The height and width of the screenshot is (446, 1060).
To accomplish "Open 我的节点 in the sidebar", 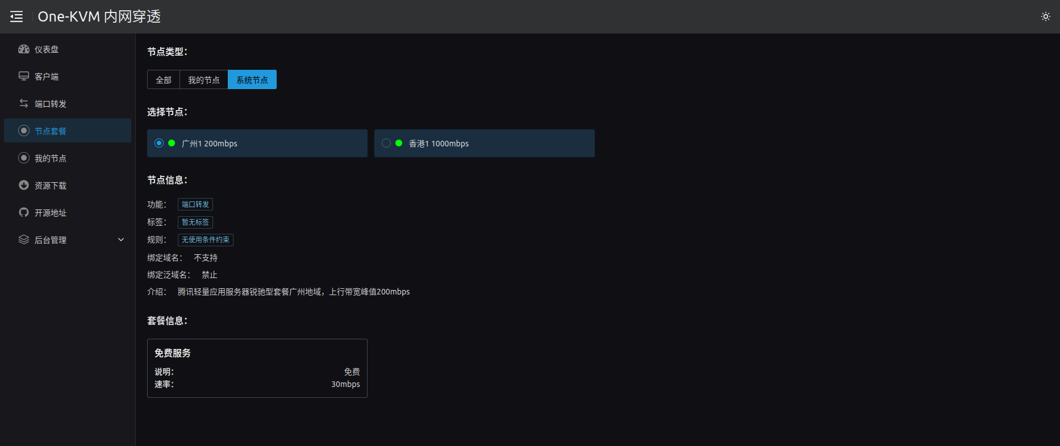I will [51, 158].
